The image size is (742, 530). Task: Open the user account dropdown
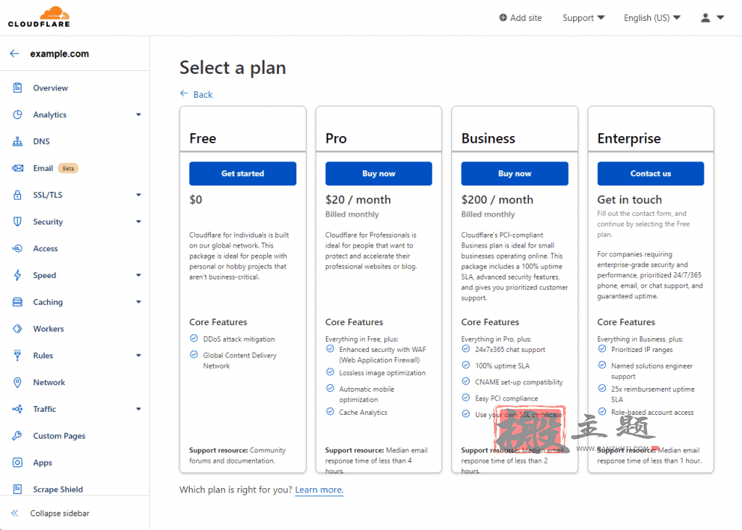tap(712, 18)
